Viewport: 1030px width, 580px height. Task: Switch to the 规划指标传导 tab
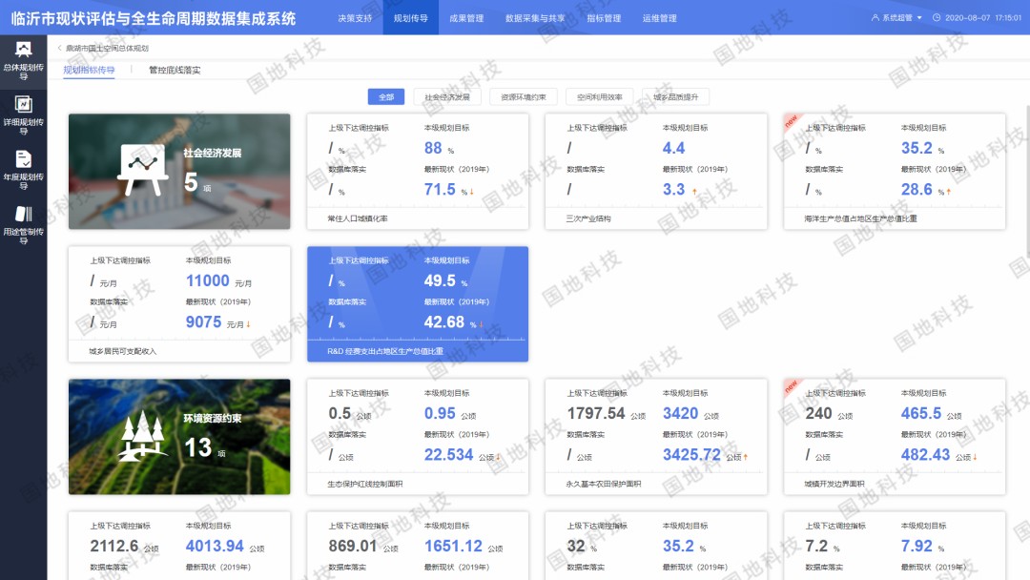click(x=89, y=70)
